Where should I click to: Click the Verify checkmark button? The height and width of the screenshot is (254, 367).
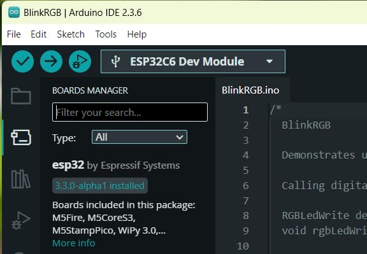pos(22,62)
